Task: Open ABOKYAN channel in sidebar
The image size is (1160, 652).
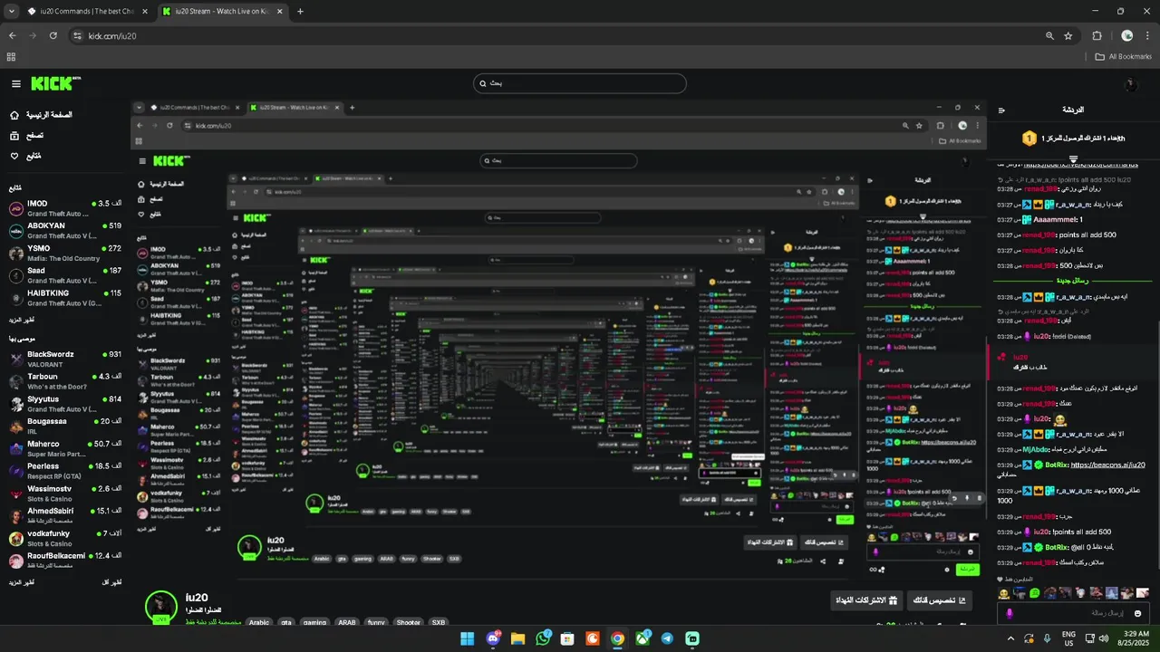Action: click(x=65, y=230)
